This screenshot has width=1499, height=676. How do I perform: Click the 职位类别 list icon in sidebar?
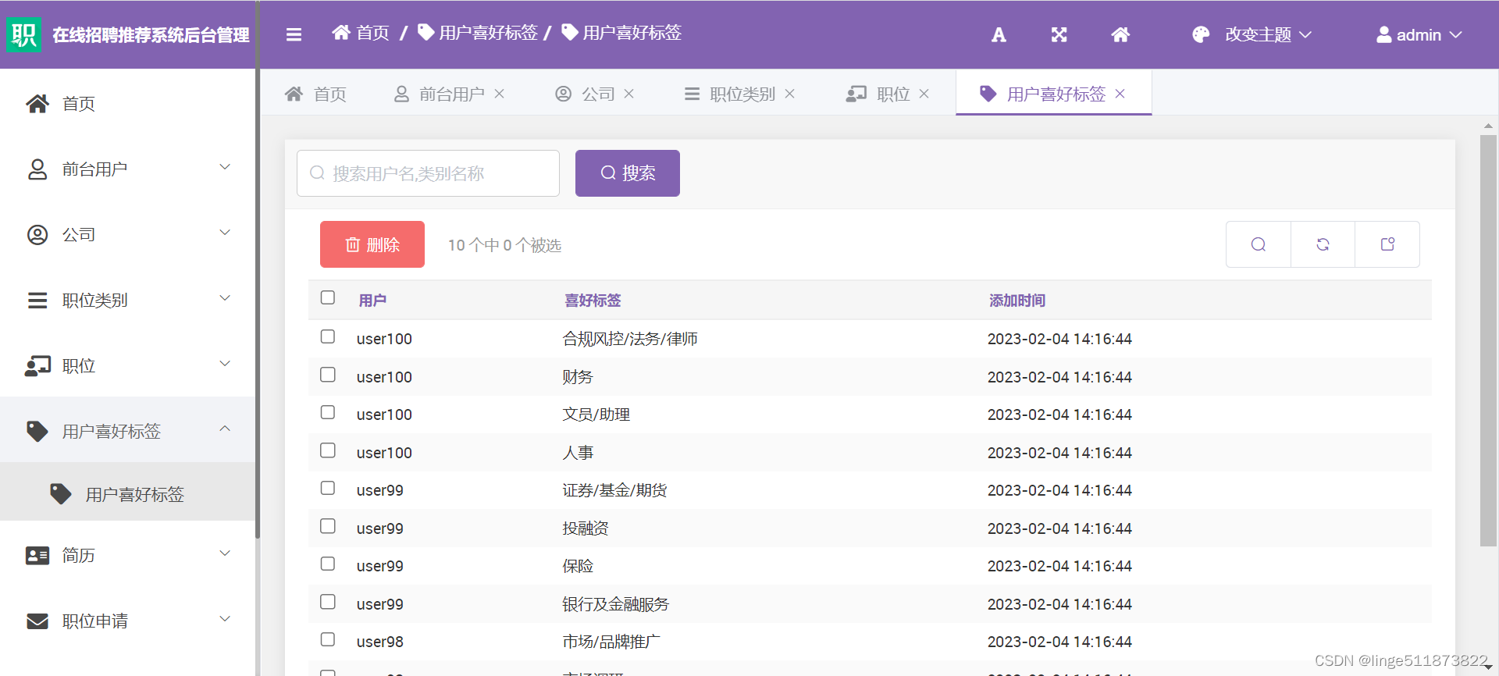[37, 301]
